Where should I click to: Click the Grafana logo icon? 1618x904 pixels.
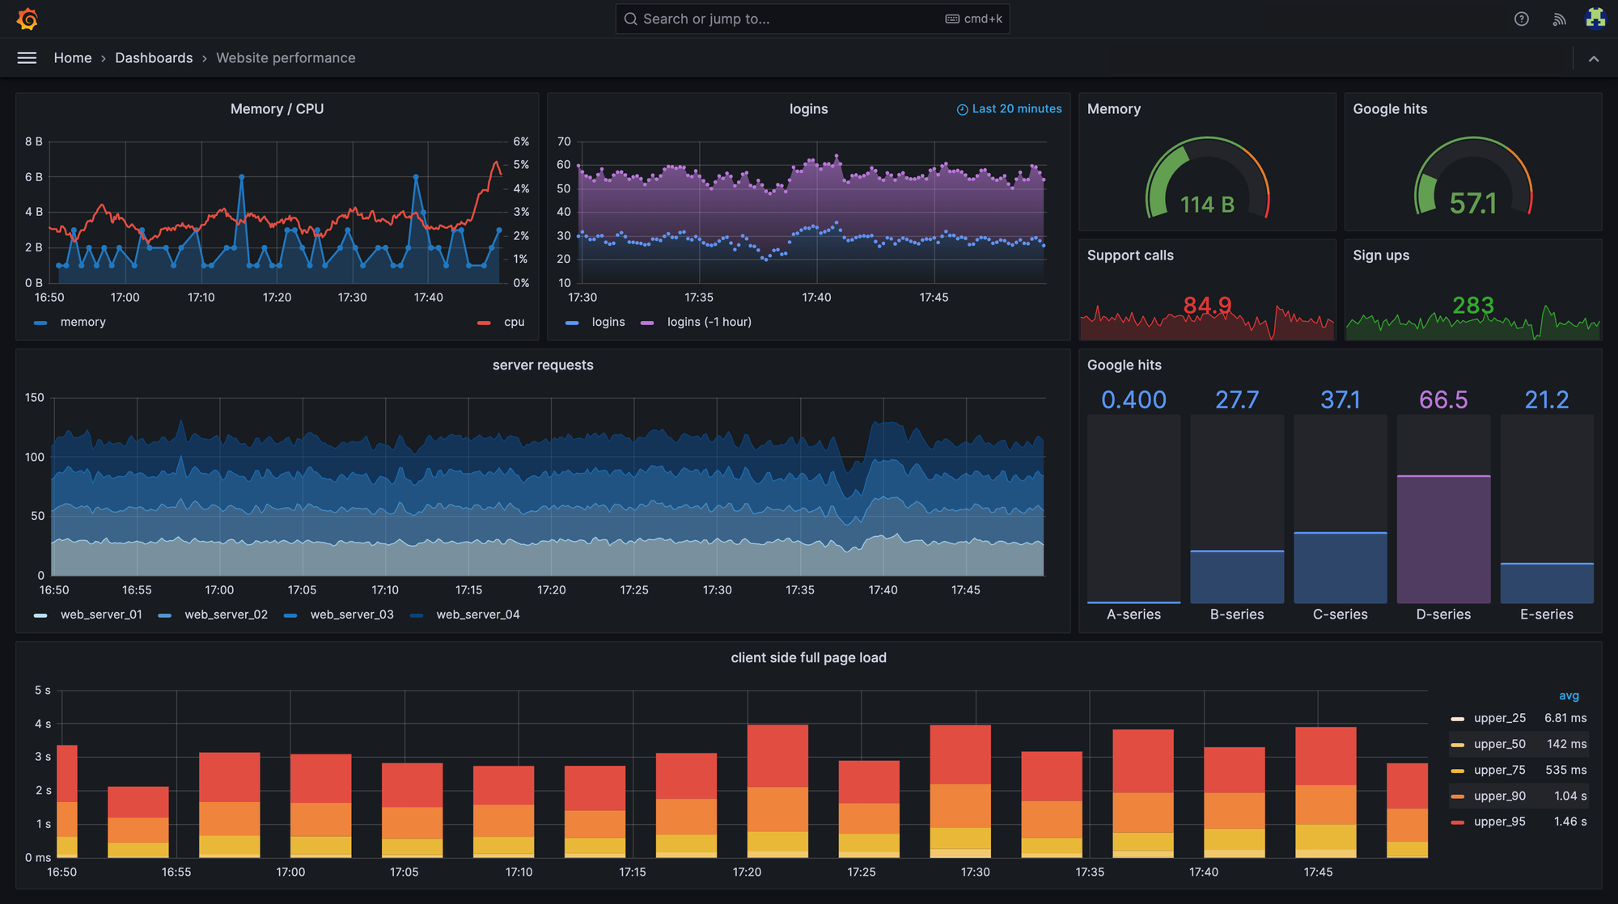28,19
